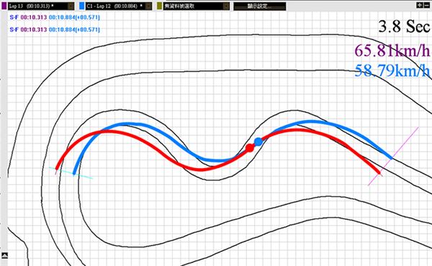
Task: Click the zoom in plus icon
Action: [420, 5]
